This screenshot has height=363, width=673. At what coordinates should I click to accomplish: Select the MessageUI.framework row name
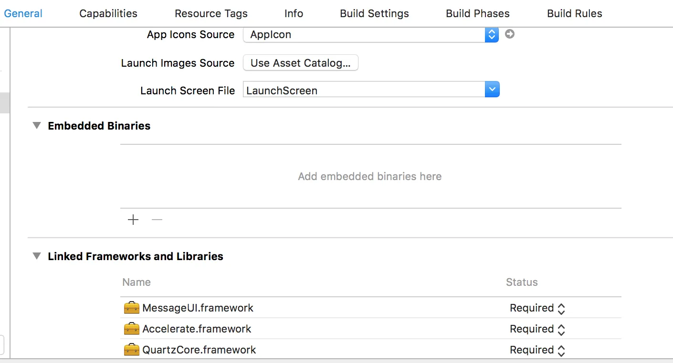(x=198, y=308)
